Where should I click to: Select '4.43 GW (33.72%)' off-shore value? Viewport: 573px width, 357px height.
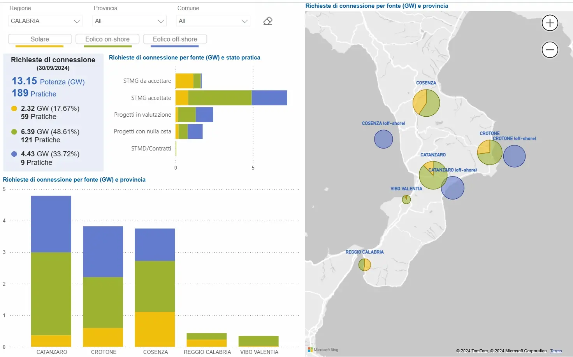tap(50, 154)
